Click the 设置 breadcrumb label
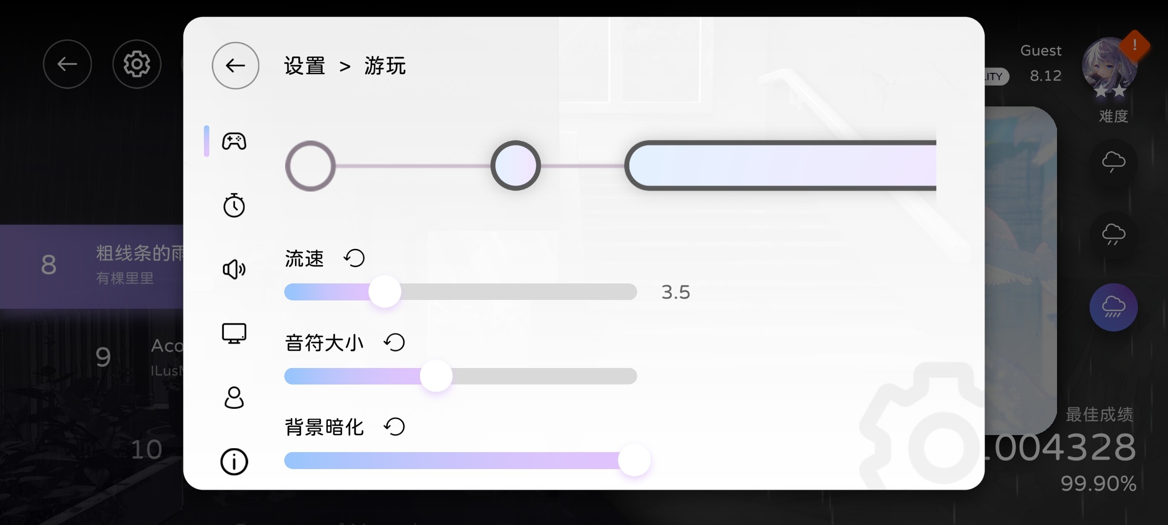This screenshot has width=1168, height=525. click(x=305, y=66)
